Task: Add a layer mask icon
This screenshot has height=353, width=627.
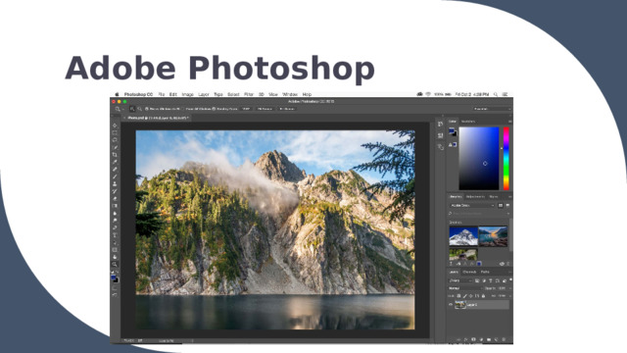Action: [x=473, y=339]
